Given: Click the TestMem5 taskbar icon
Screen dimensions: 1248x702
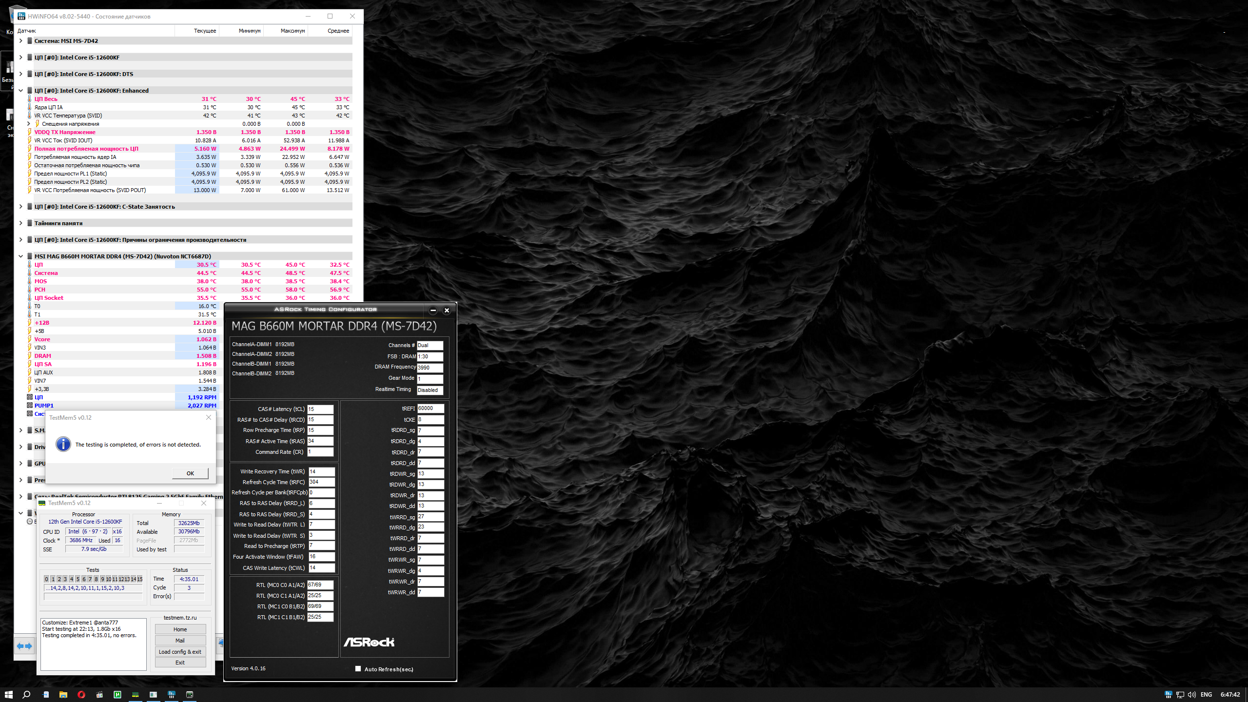Looking at the screenshot, I should tap(136, 694).
